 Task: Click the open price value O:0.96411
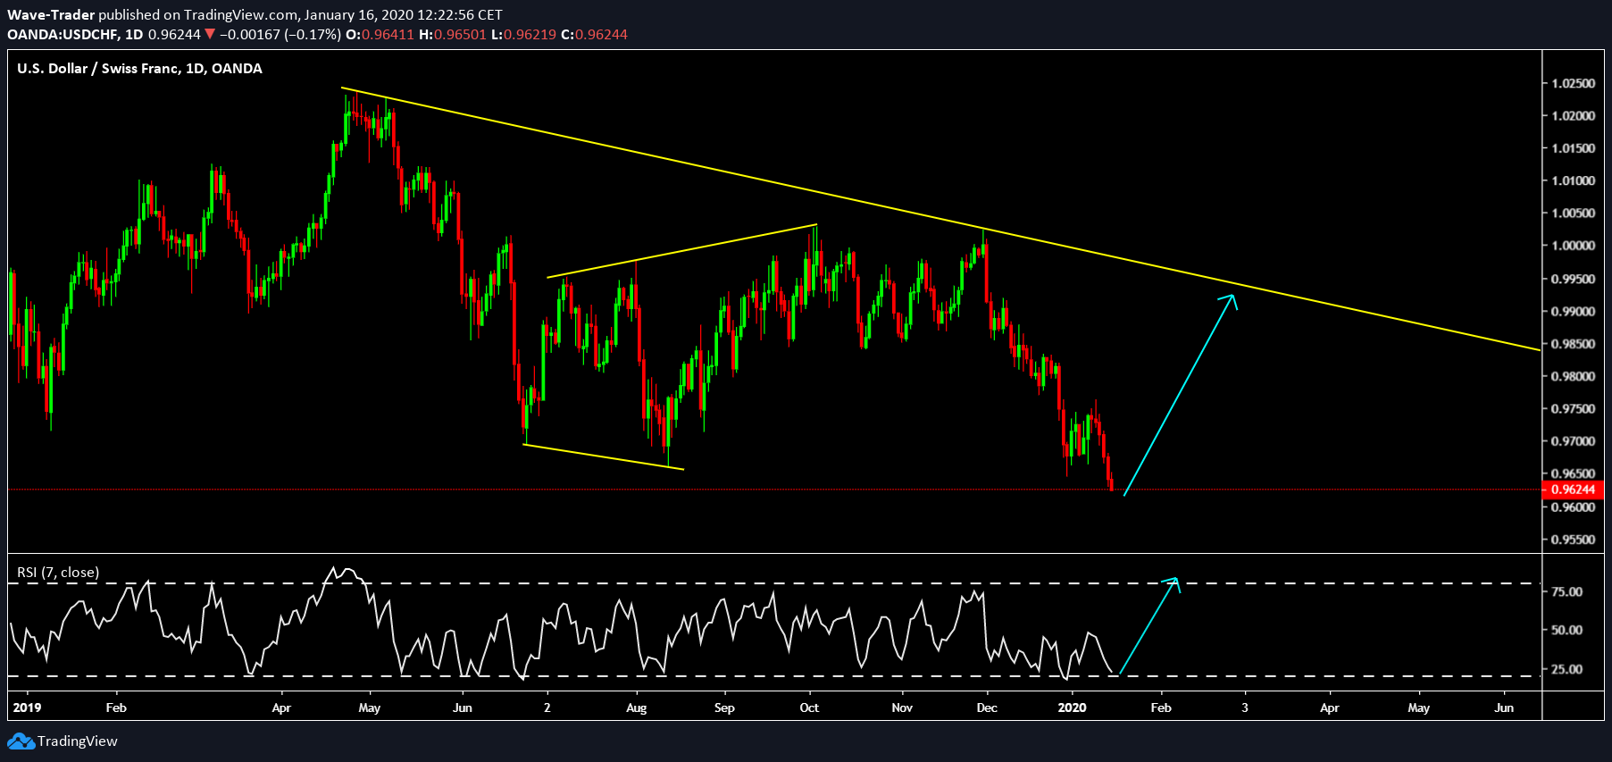380,35
